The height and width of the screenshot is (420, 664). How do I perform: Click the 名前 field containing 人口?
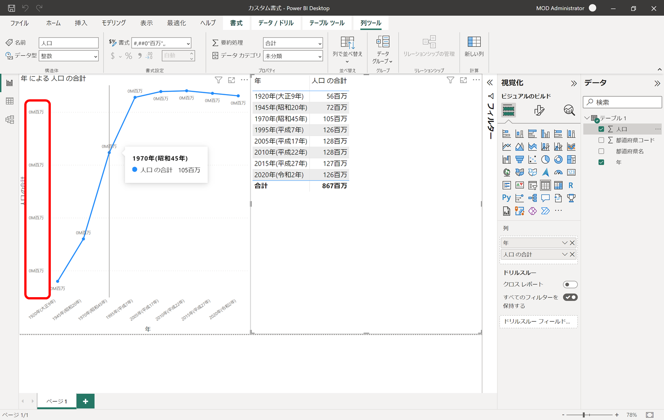pyautogui.click(x=69, y=43)
